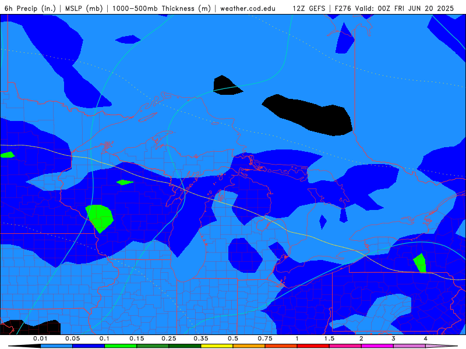466x349 pixels.
Task: Select the hot pink 1.5–2 legend swatch
Action: tap(345, 346)
